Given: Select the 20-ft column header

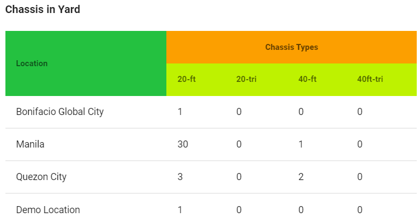Looking at the screenshot, I should (186, 79).
